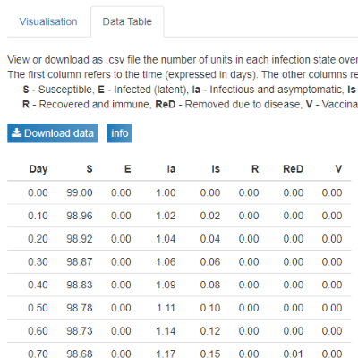Click 'ReD - Removed due to disease' text
The width and height of the screenshot is (358, 358).
pos(228,105)
